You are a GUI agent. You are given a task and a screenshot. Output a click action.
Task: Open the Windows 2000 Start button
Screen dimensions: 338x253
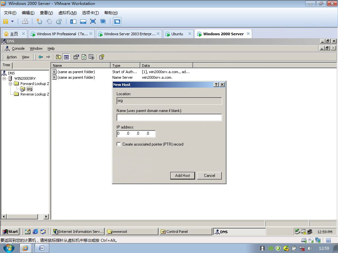click(10, 232)
